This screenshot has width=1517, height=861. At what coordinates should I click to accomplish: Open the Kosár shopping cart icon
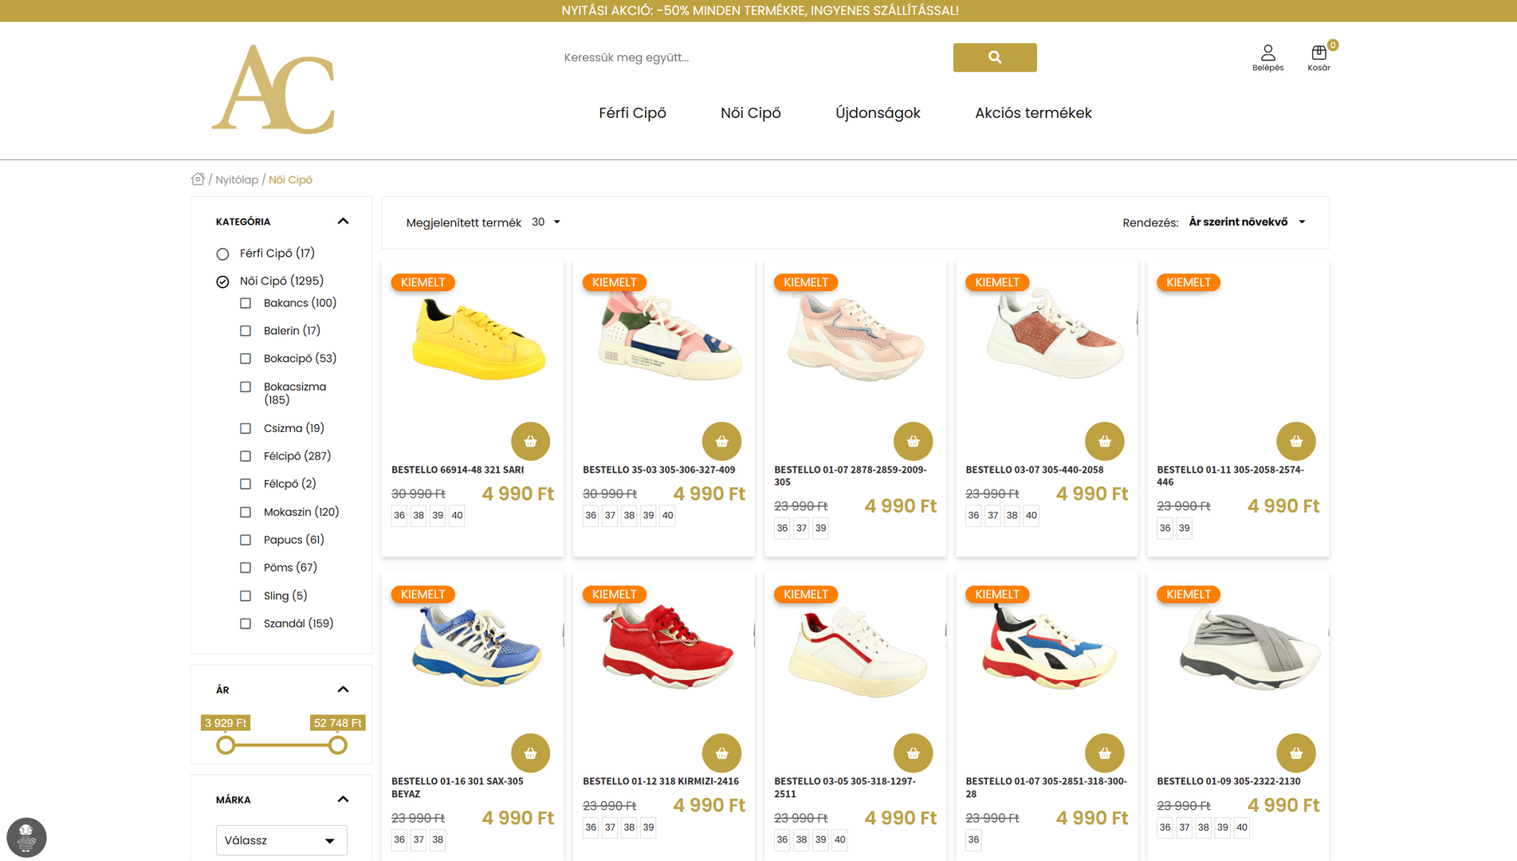click(1319, 57)
